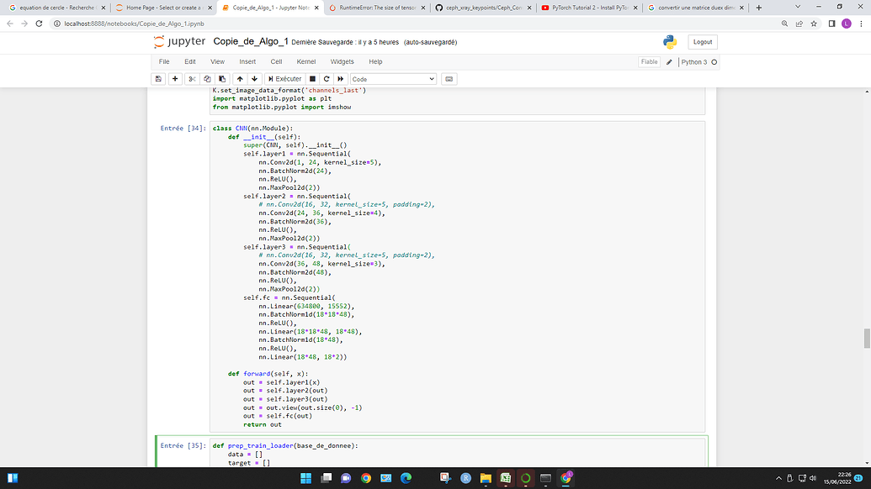Viewport: 871px width, 489px height.
Task: Insert a new cell with the plus icon
Action: click(x=175, y=79)
